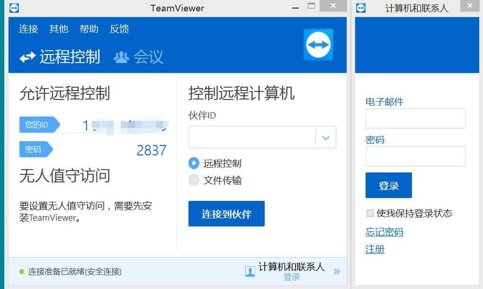Open the 其他 menu
Viewport: 483px width, 289px height.
pyautogui.click(x=59, y=28)
